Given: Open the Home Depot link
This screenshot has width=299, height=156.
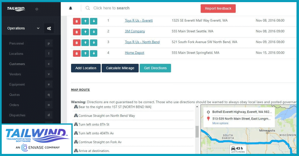Looking at the screenshot, I should click(135, 53).
